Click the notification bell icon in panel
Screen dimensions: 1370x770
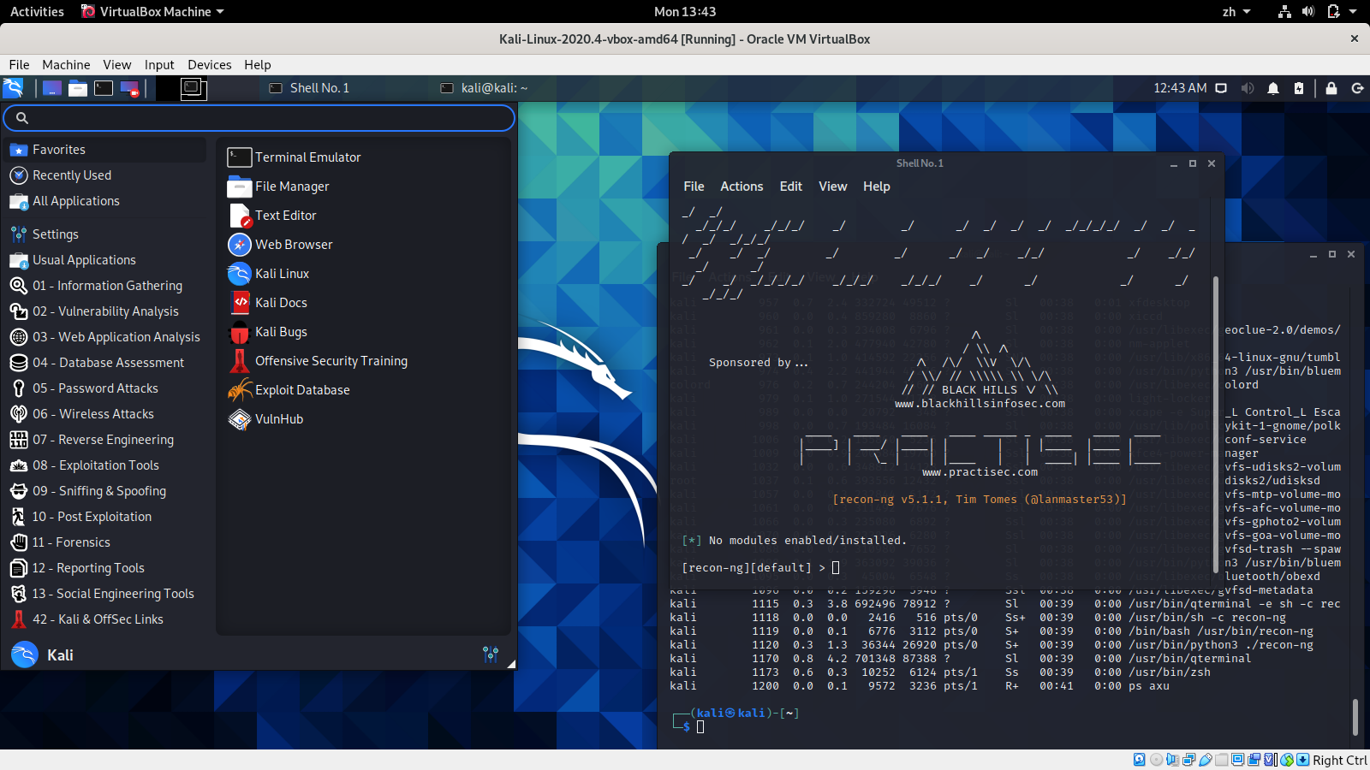click(1273, 88)
